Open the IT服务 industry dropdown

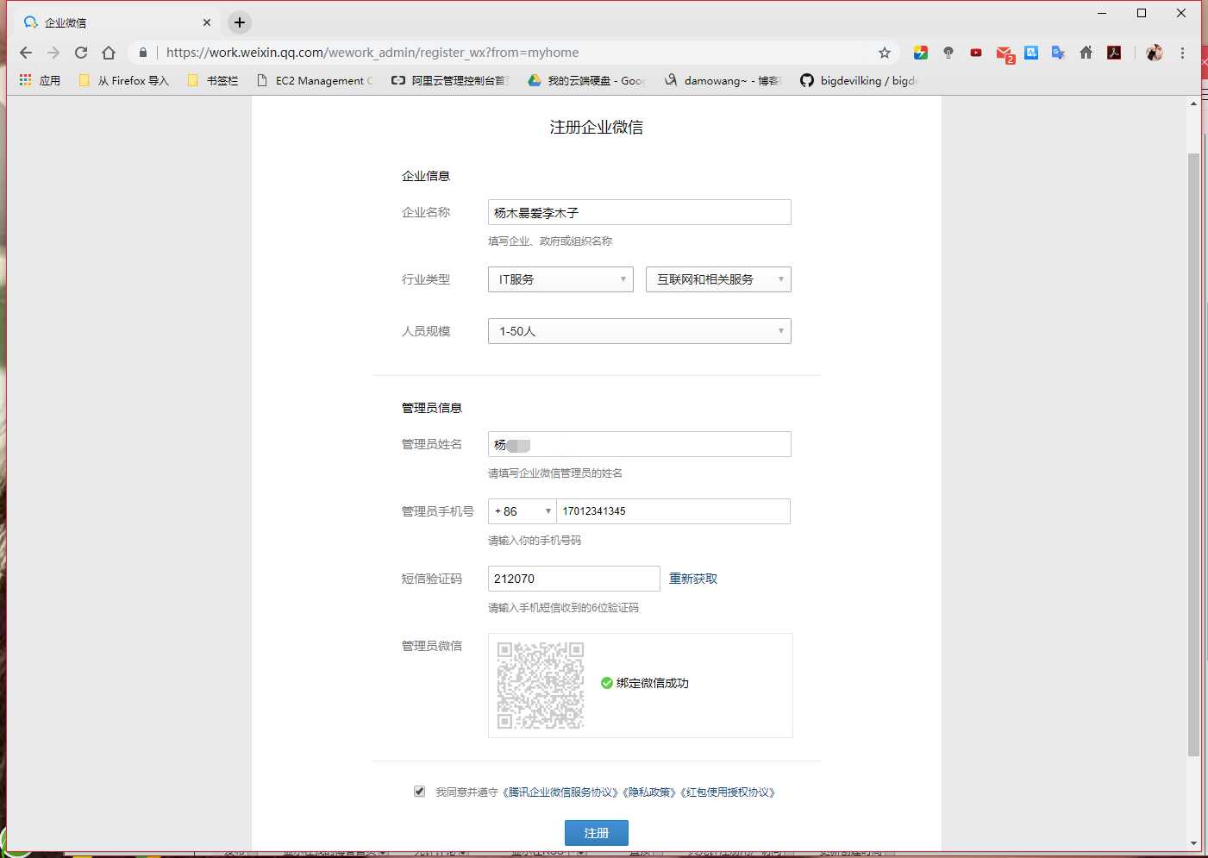pos(560,279)
